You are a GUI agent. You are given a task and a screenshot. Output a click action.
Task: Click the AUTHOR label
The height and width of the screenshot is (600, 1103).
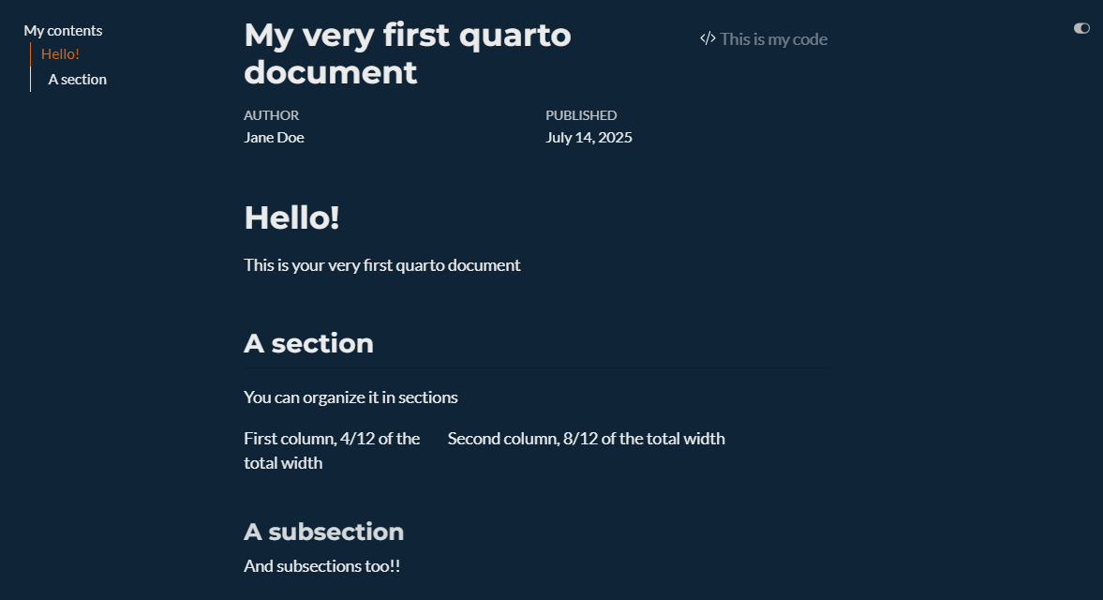271,115
